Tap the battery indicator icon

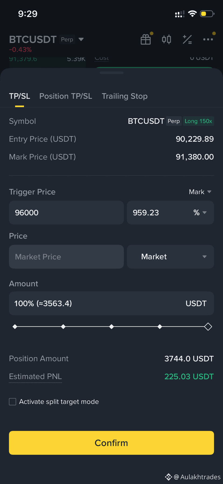tap(207, 14)
